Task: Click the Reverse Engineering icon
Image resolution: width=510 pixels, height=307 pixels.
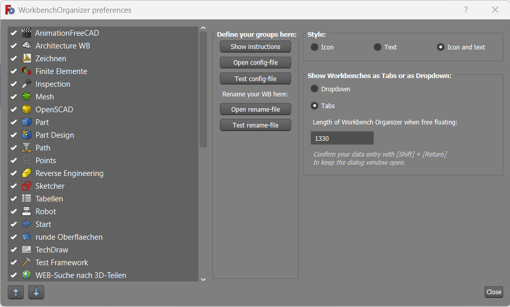Action: tap(27, 173)
